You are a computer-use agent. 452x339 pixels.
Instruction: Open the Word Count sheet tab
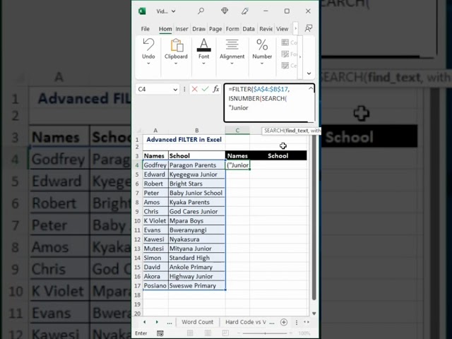point(198,322)
